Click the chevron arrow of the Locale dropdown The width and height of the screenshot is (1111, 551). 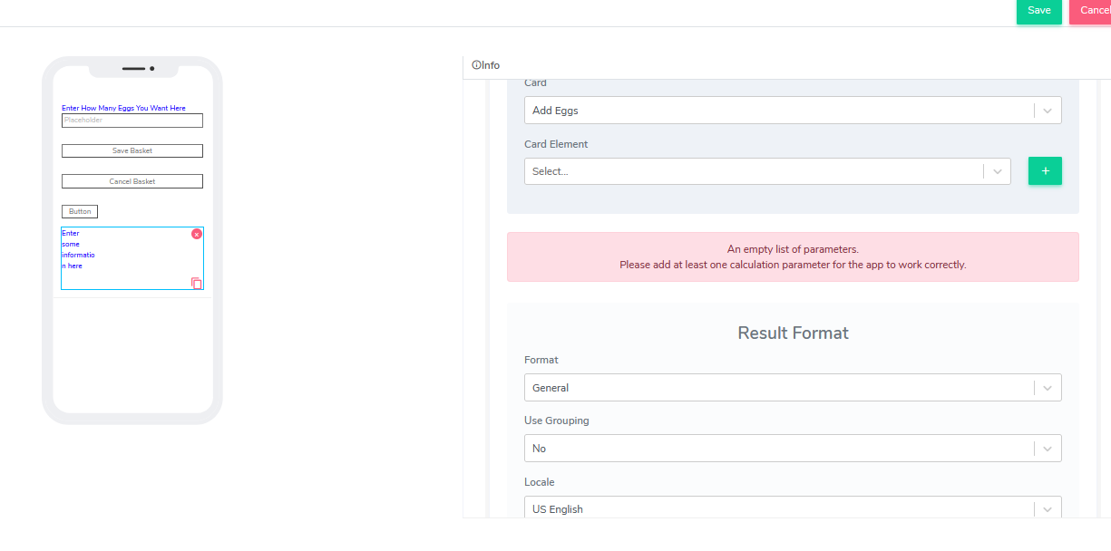pos(1048,509)
